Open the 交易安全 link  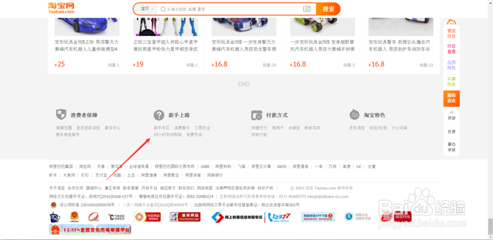point(202,128)
